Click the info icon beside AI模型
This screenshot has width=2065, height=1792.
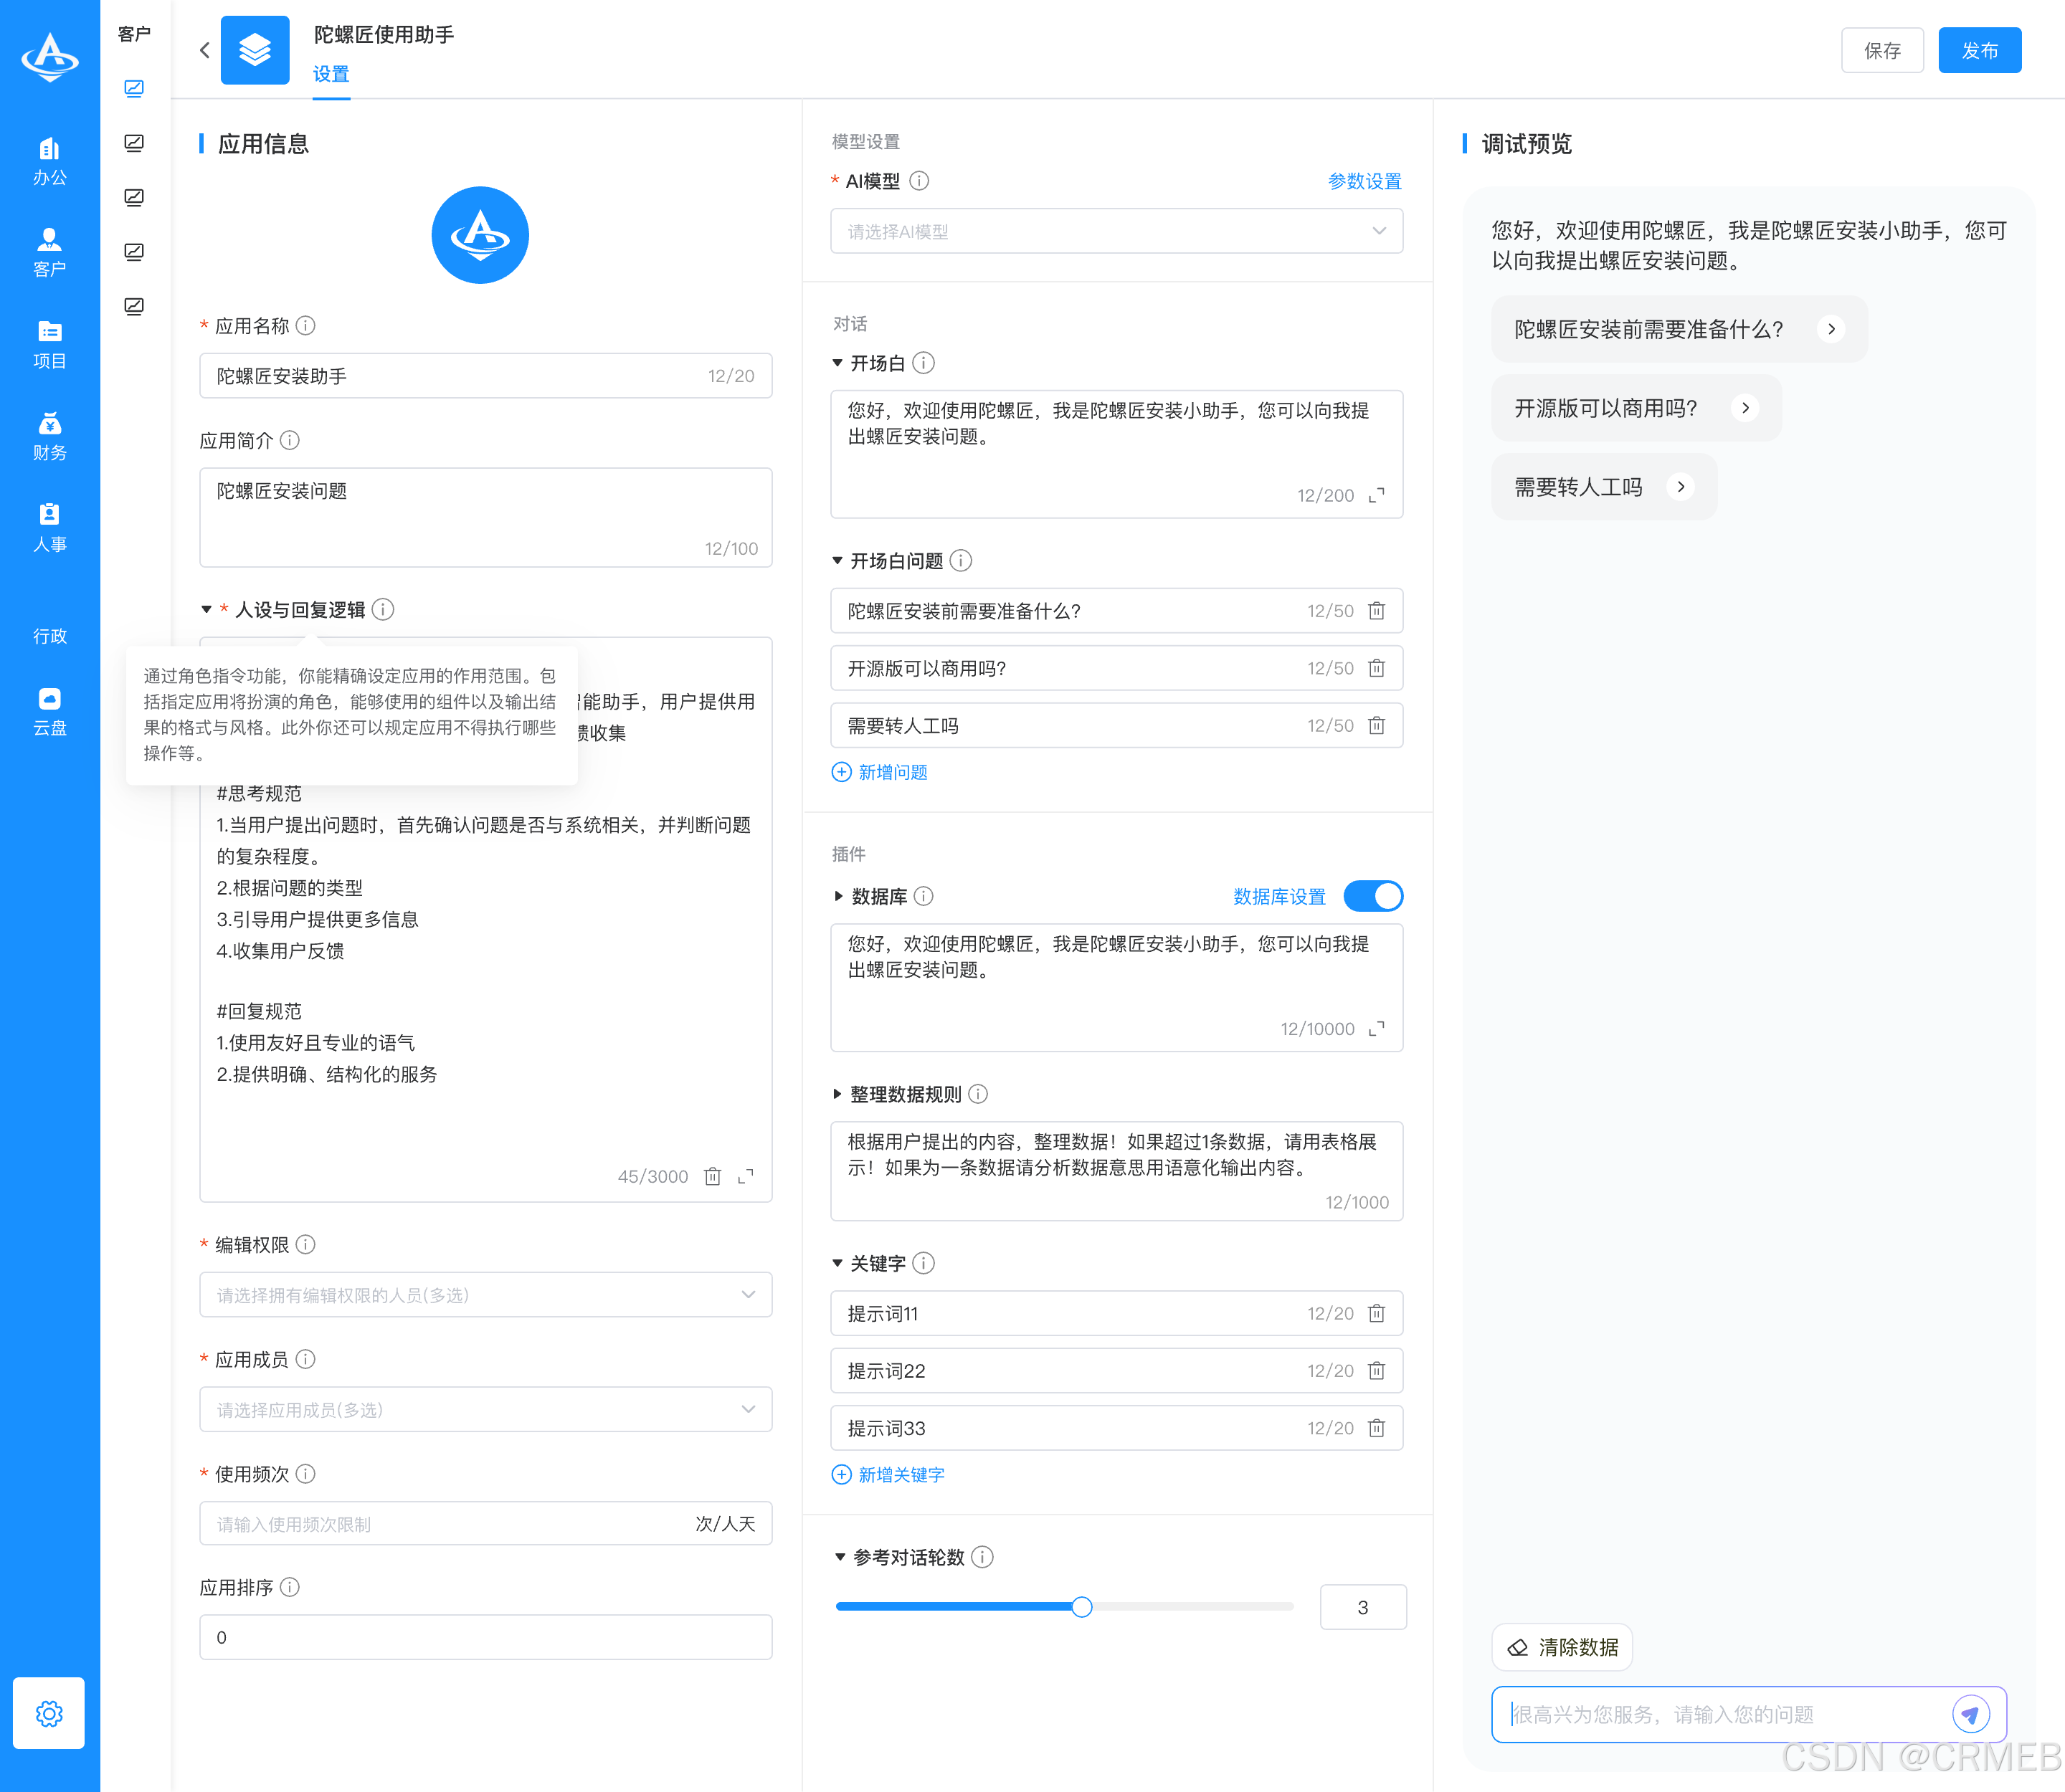click(x=919, y=181)
